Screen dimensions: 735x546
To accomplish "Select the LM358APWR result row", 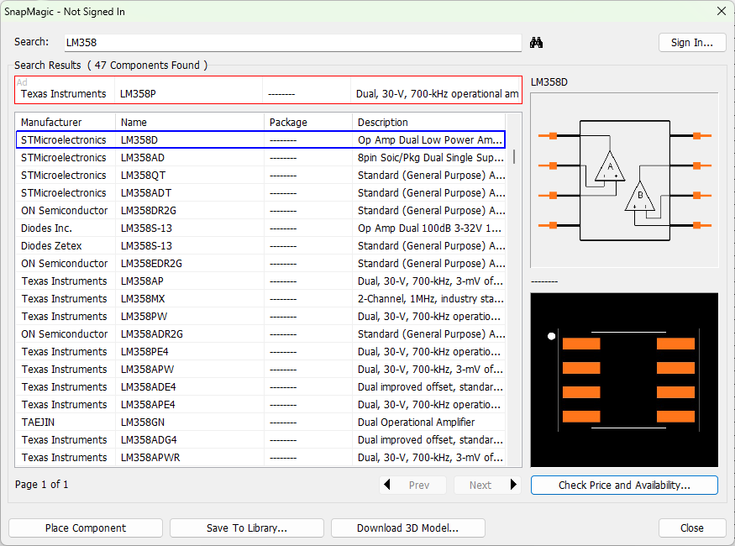I will pyautogui.click(x=260, y=458).
